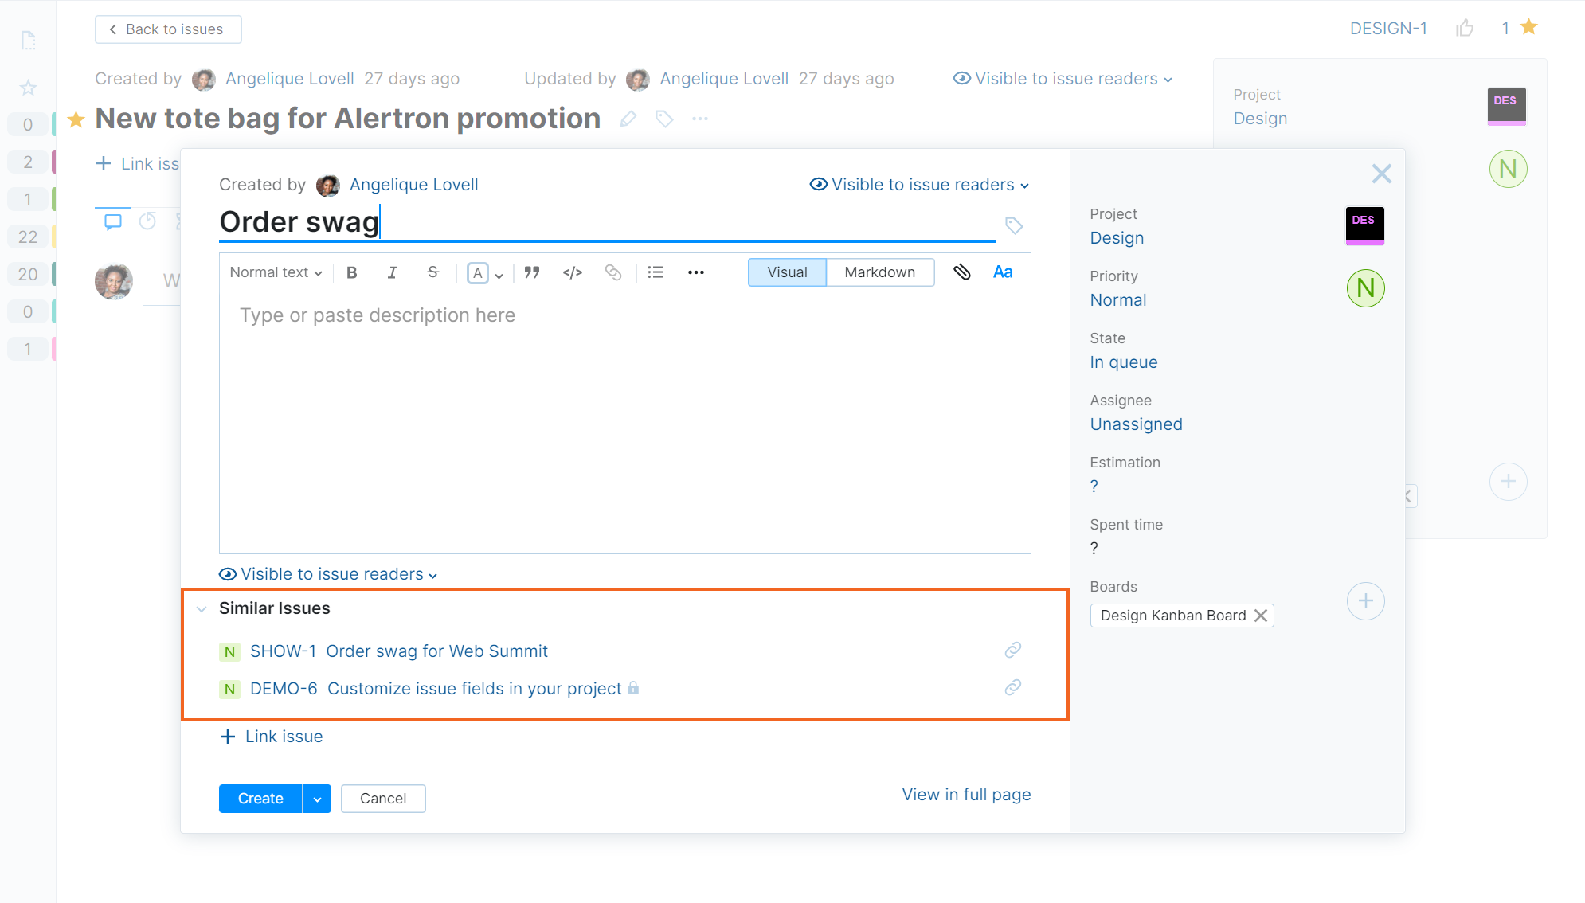Star the DESIGN-1 issue via the star icon
The image size is (1585, 903).
pyautogui.click(x=1529, y=27)
